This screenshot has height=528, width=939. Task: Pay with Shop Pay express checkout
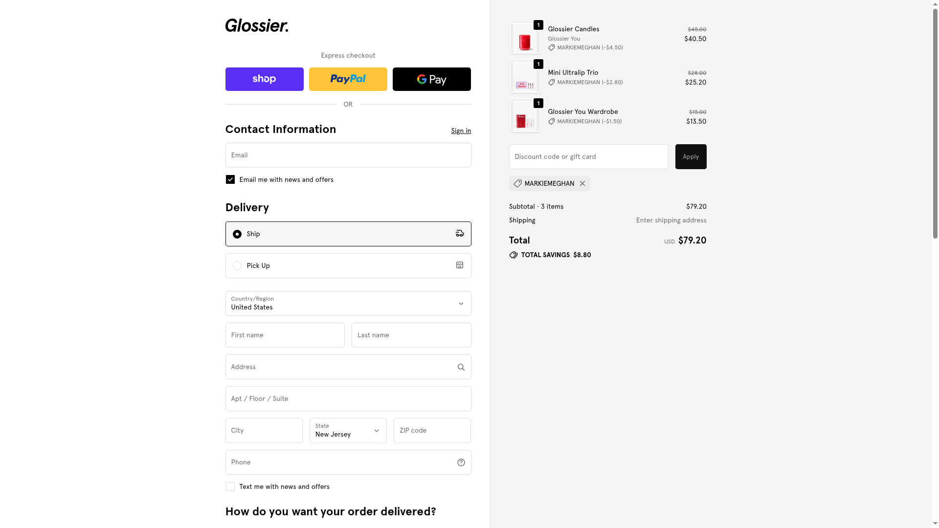(265, 79)
